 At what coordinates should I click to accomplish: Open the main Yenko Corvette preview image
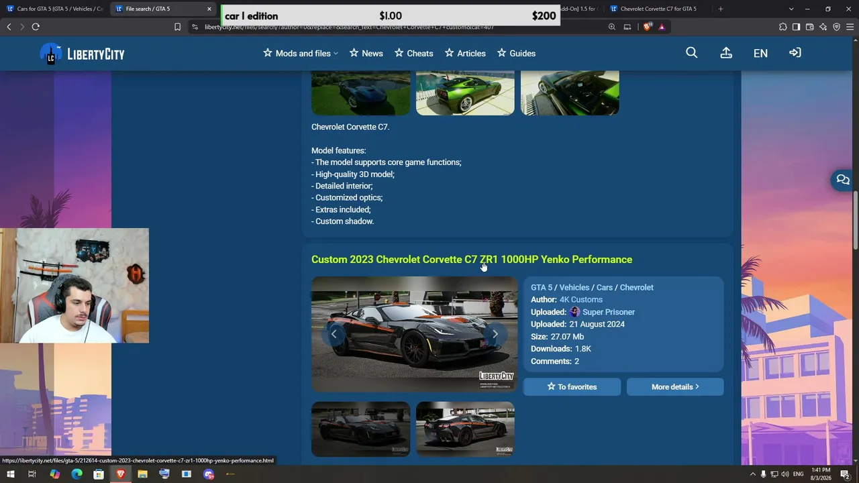point(415,334)
